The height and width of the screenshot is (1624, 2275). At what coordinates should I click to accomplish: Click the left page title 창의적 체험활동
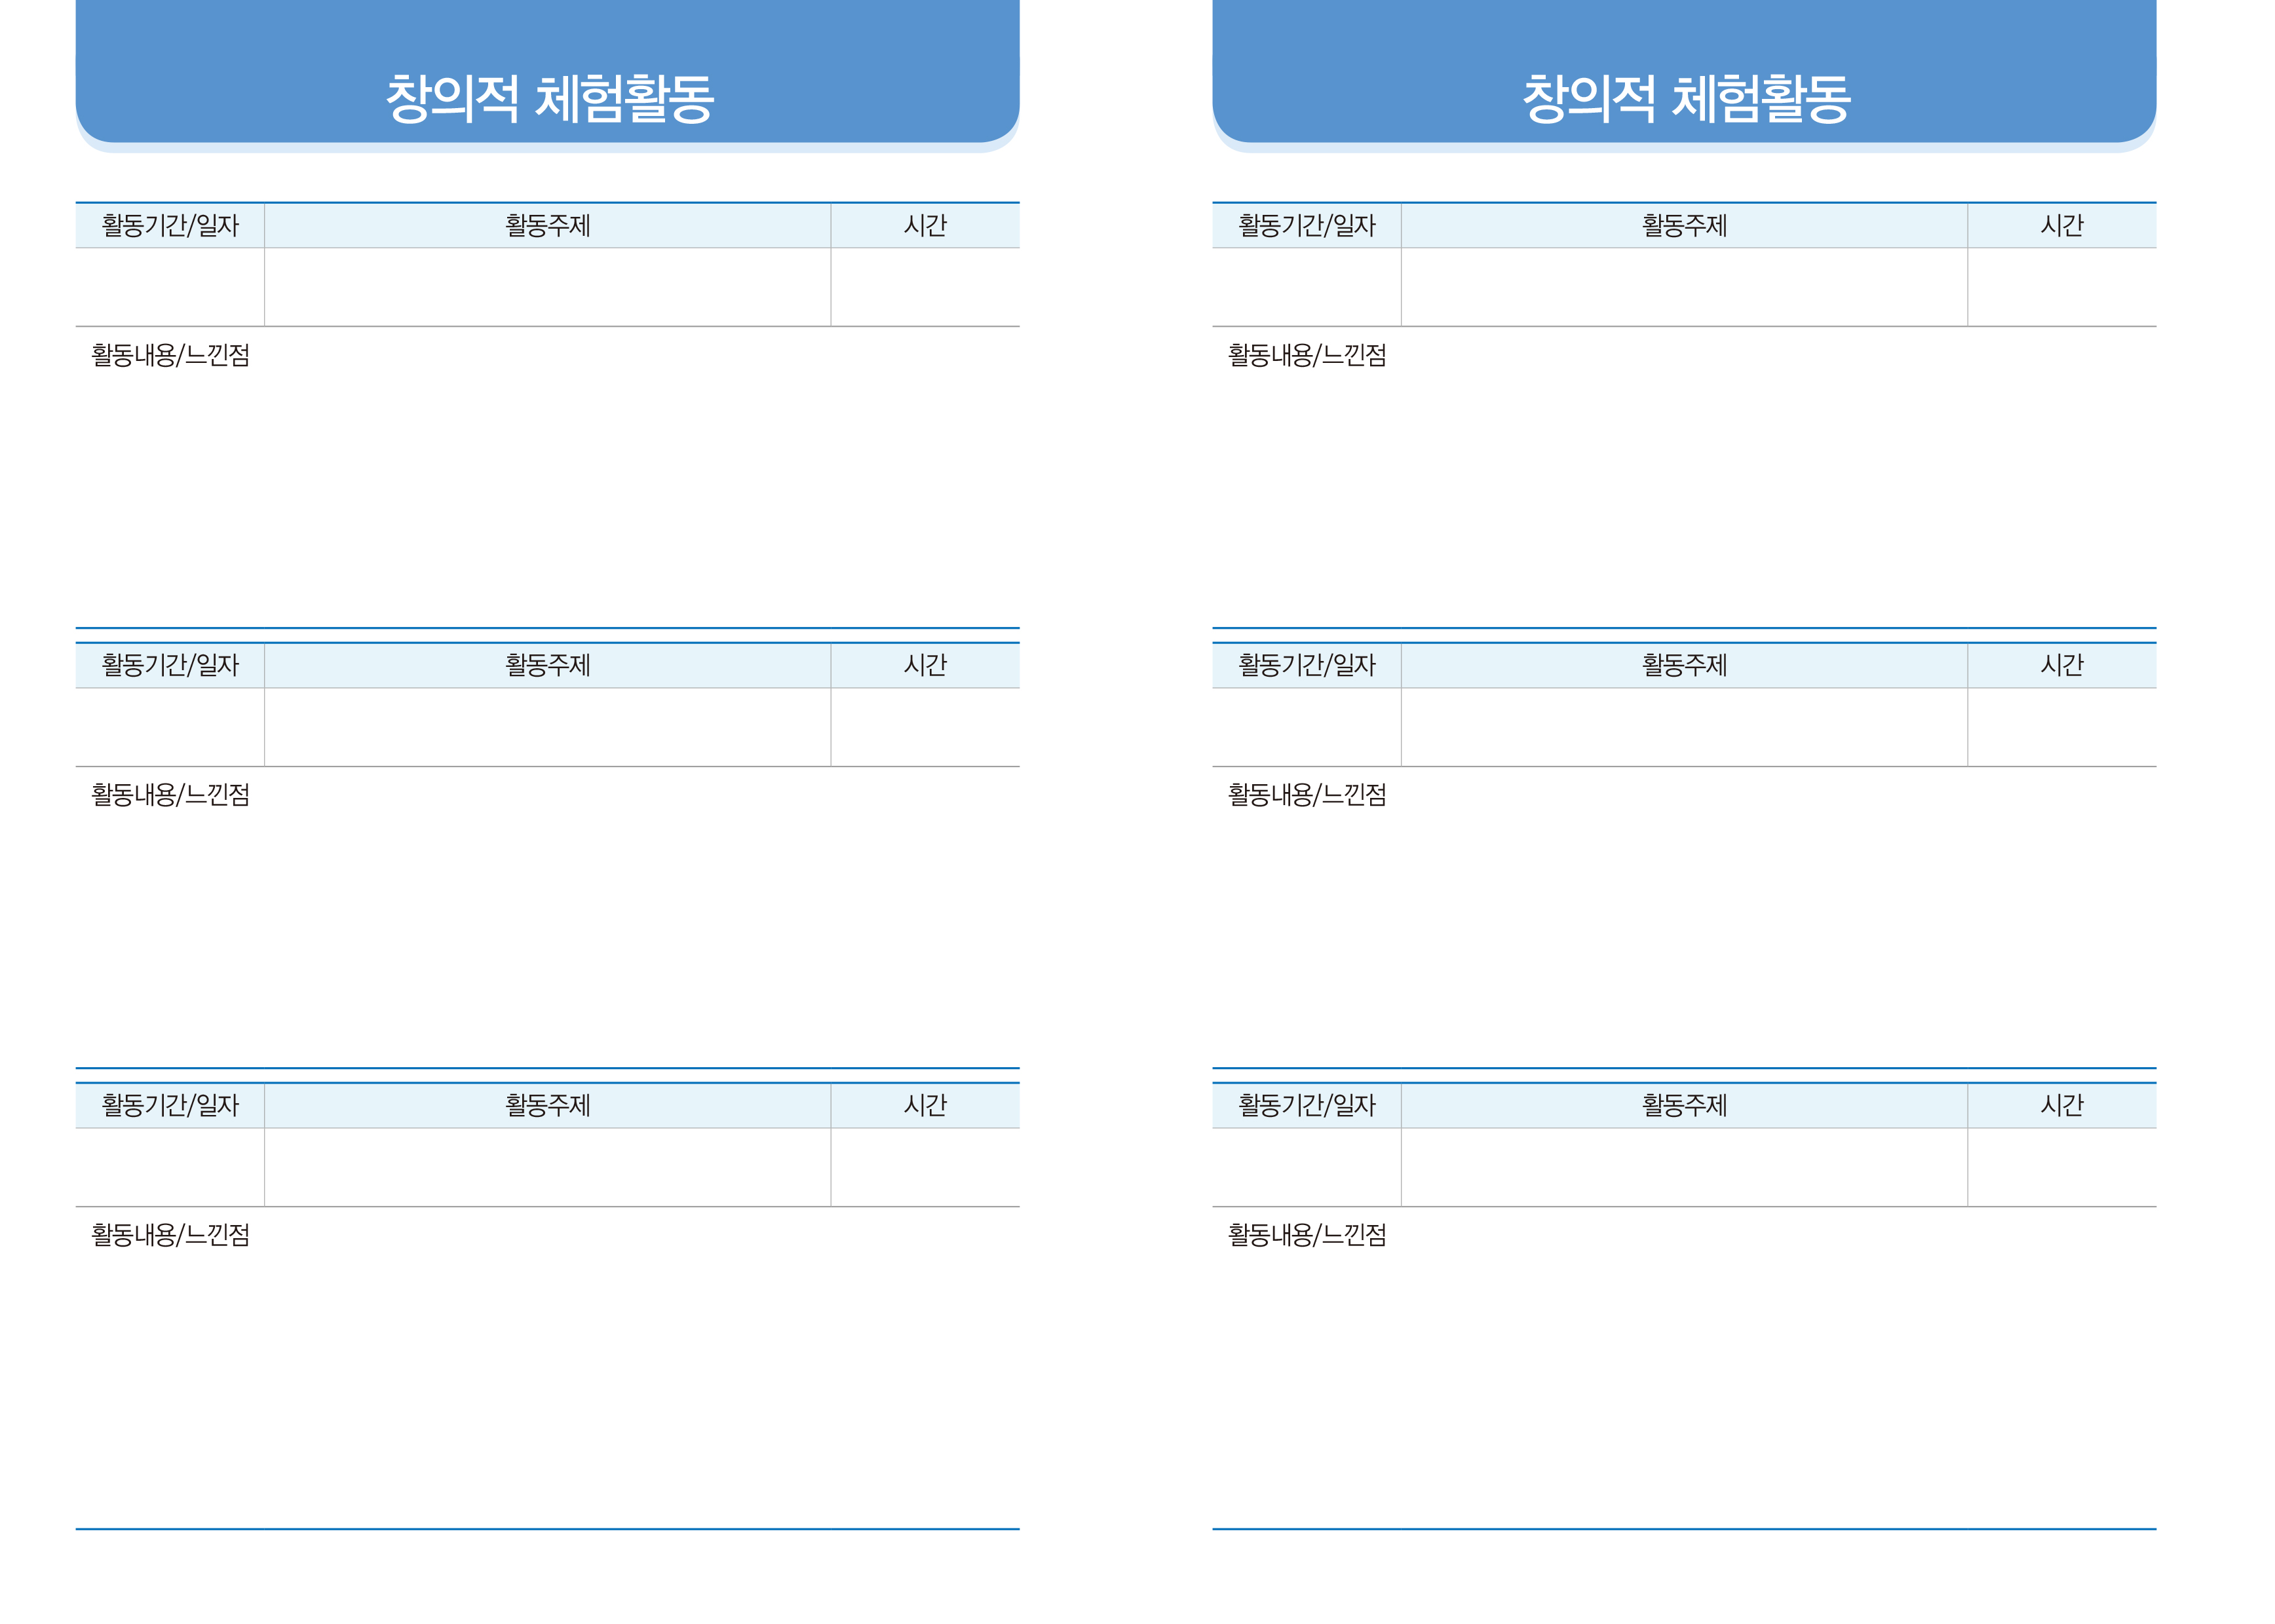click(549, 98)
